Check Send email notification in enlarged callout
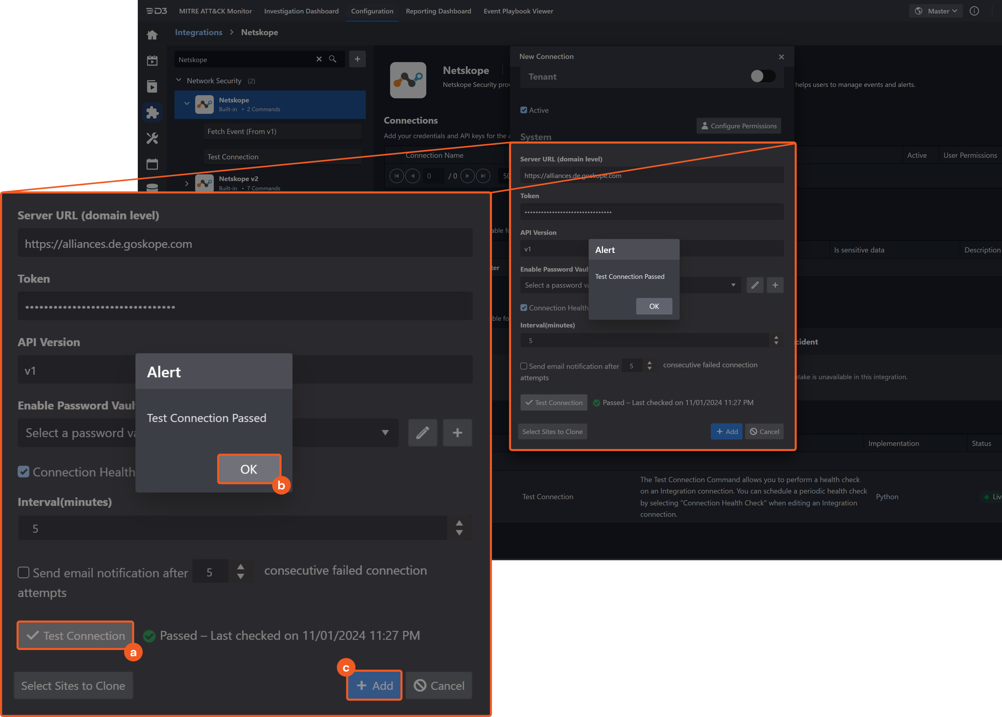 (23, 573)
